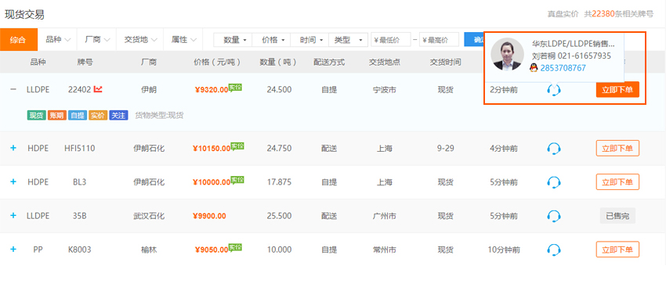The image size is (666, 298).
Task: Click 实价 badge on ¥10150.00 price
Action: point(237,146)
